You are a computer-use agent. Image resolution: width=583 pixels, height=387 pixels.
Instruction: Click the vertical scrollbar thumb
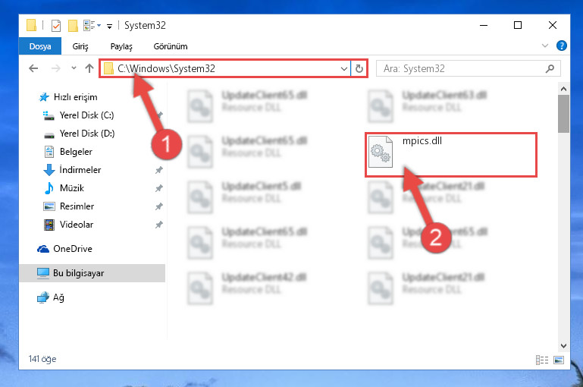[x=563, y=114]
